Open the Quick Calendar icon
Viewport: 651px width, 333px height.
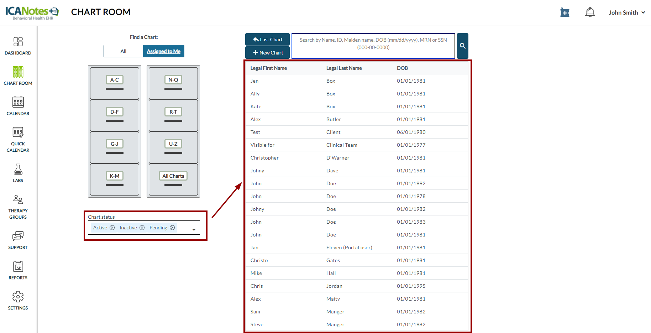pos(18,133)
